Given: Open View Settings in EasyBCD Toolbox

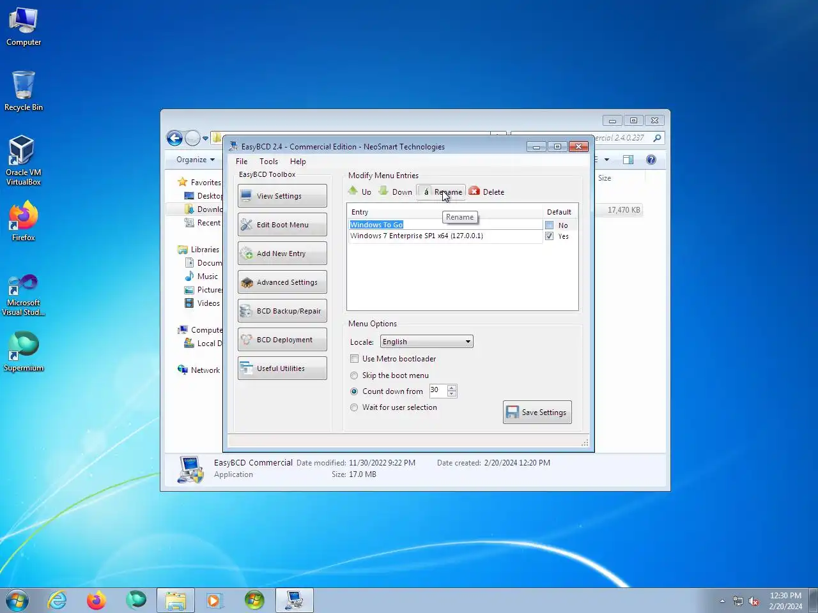Looking at the screenshot, I should (282, 196).
